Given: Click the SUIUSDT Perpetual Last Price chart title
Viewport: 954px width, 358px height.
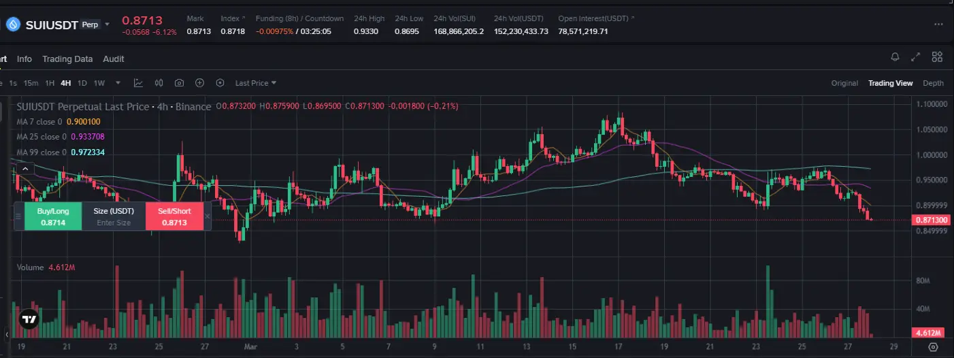Looking at the screenshot, I should [113, 107].
